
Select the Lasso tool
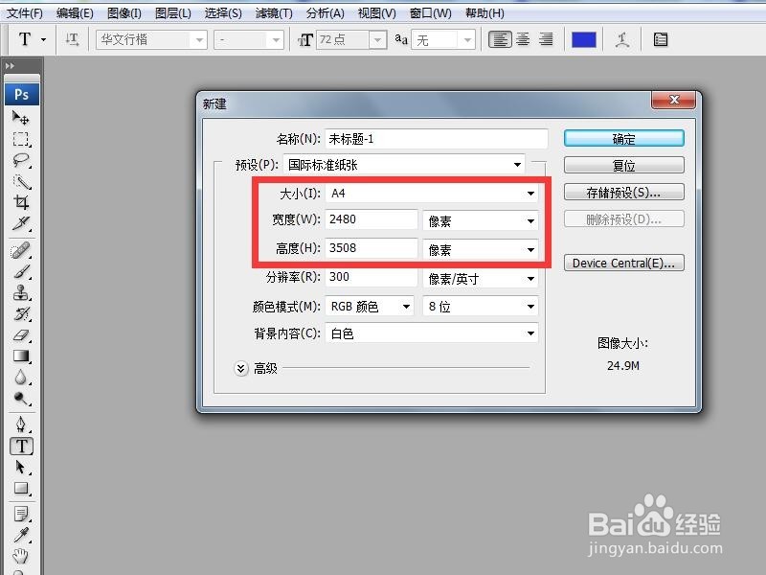coord(21,158)
